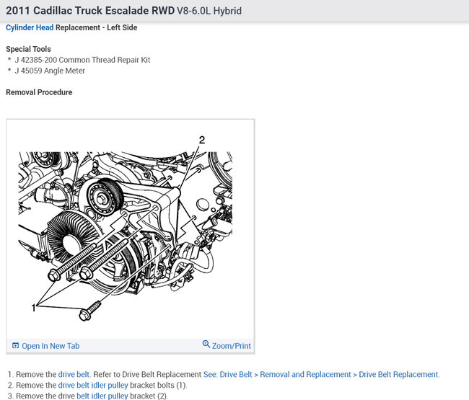The image size is (469, 400).
Task: Open 'drive belt idler pulley' link in step 2
Action: [93, 385]
